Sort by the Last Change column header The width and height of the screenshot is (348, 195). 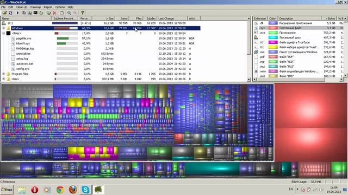click(172, 18)
